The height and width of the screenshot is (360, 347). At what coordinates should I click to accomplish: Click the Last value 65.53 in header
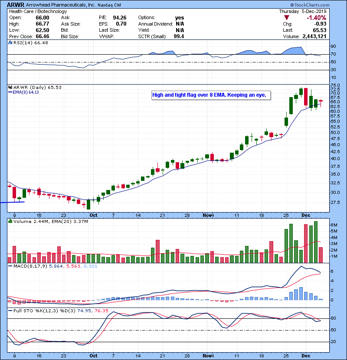coord(320,30)
